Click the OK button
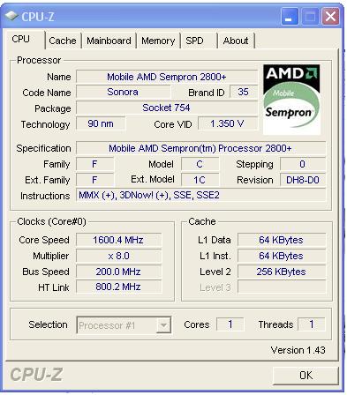347x395 pixels. click(x=306, y=376)
